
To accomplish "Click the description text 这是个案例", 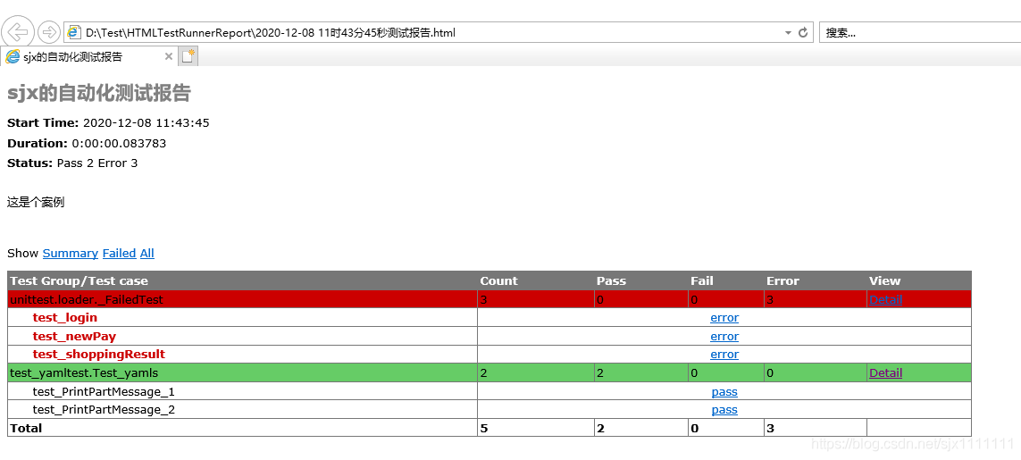I will pos(36,203).
